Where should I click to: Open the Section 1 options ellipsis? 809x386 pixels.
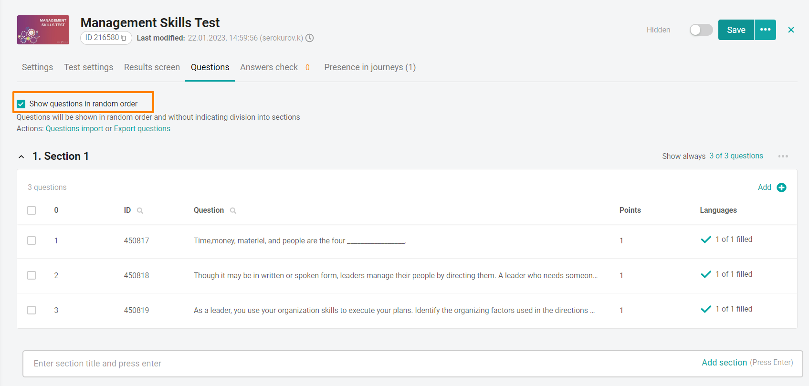(x=783, y=156)
